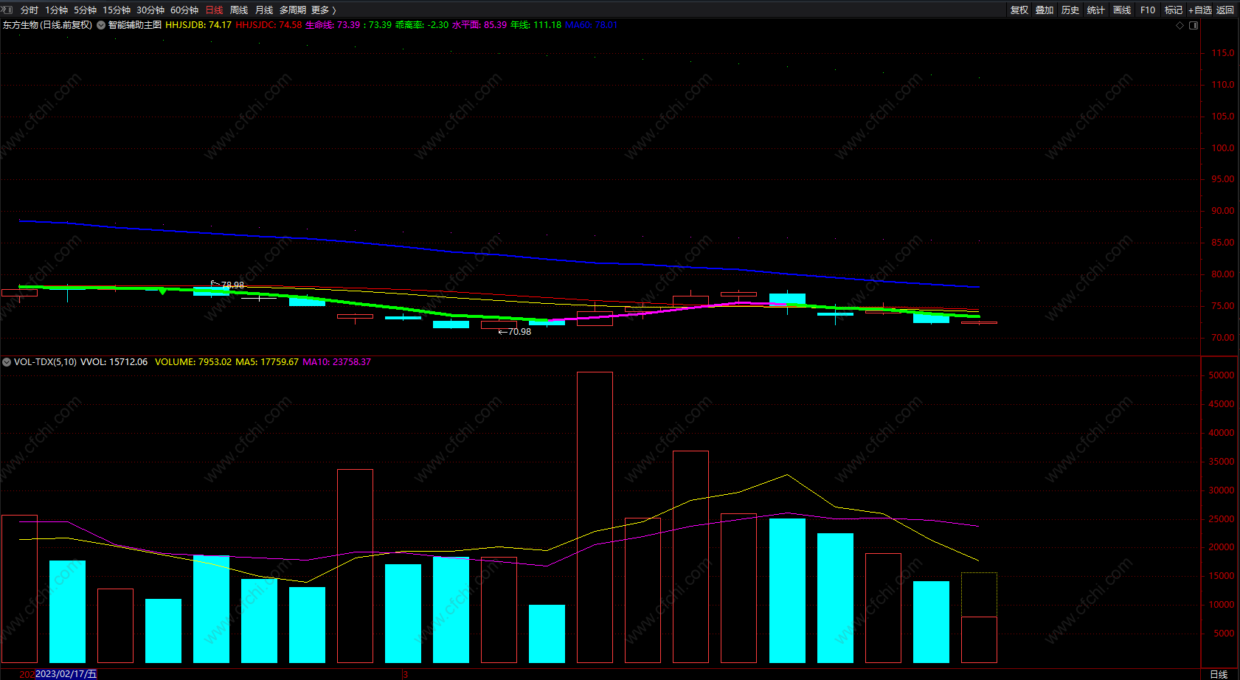Image resolution: width=1240 pixels, height=680 pixels.
Task: Switch to 周线 weekly chart
Action: coord(239,10)
